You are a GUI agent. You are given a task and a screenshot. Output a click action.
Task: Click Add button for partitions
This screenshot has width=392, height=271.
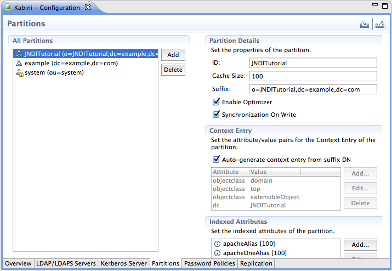[173, 55]
